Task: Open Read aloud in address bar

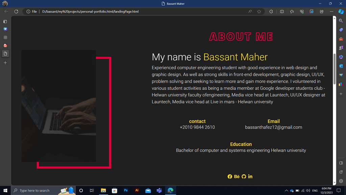Action: [x=250, y=12]
